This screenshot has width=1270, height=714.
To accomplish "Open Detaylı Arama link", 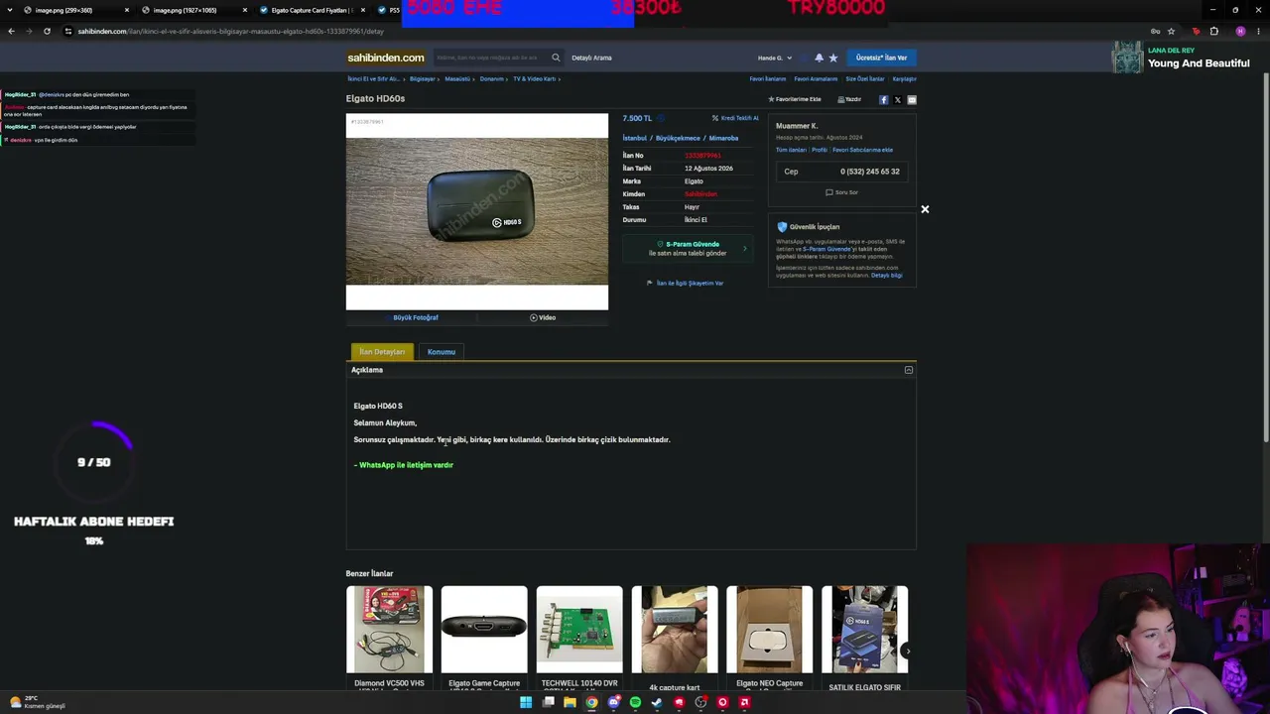I will tap(591, 58).
